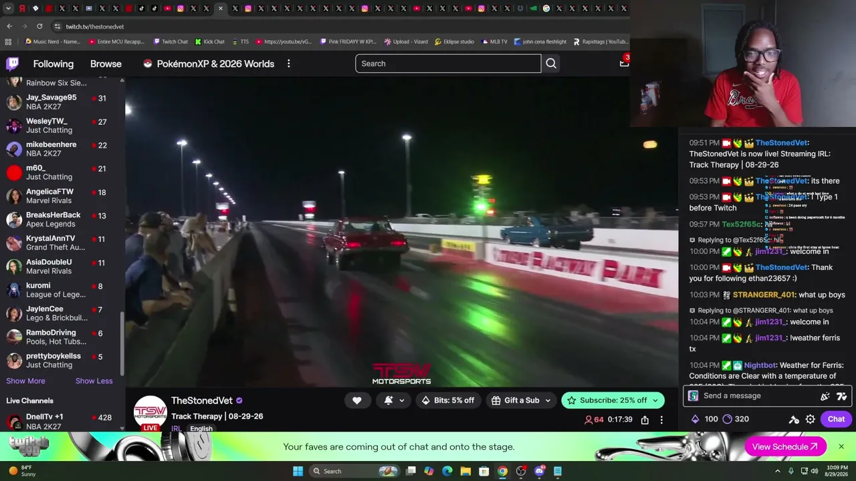Click the English language tag
This screenshot has width=856, height=481.
tap(201, 428)
